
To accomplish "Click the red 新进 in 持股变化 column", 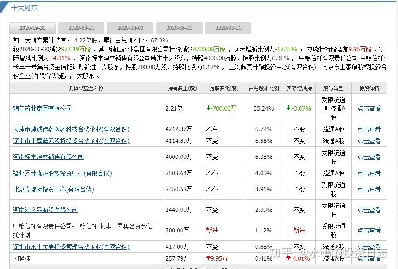I will point(212,230).
